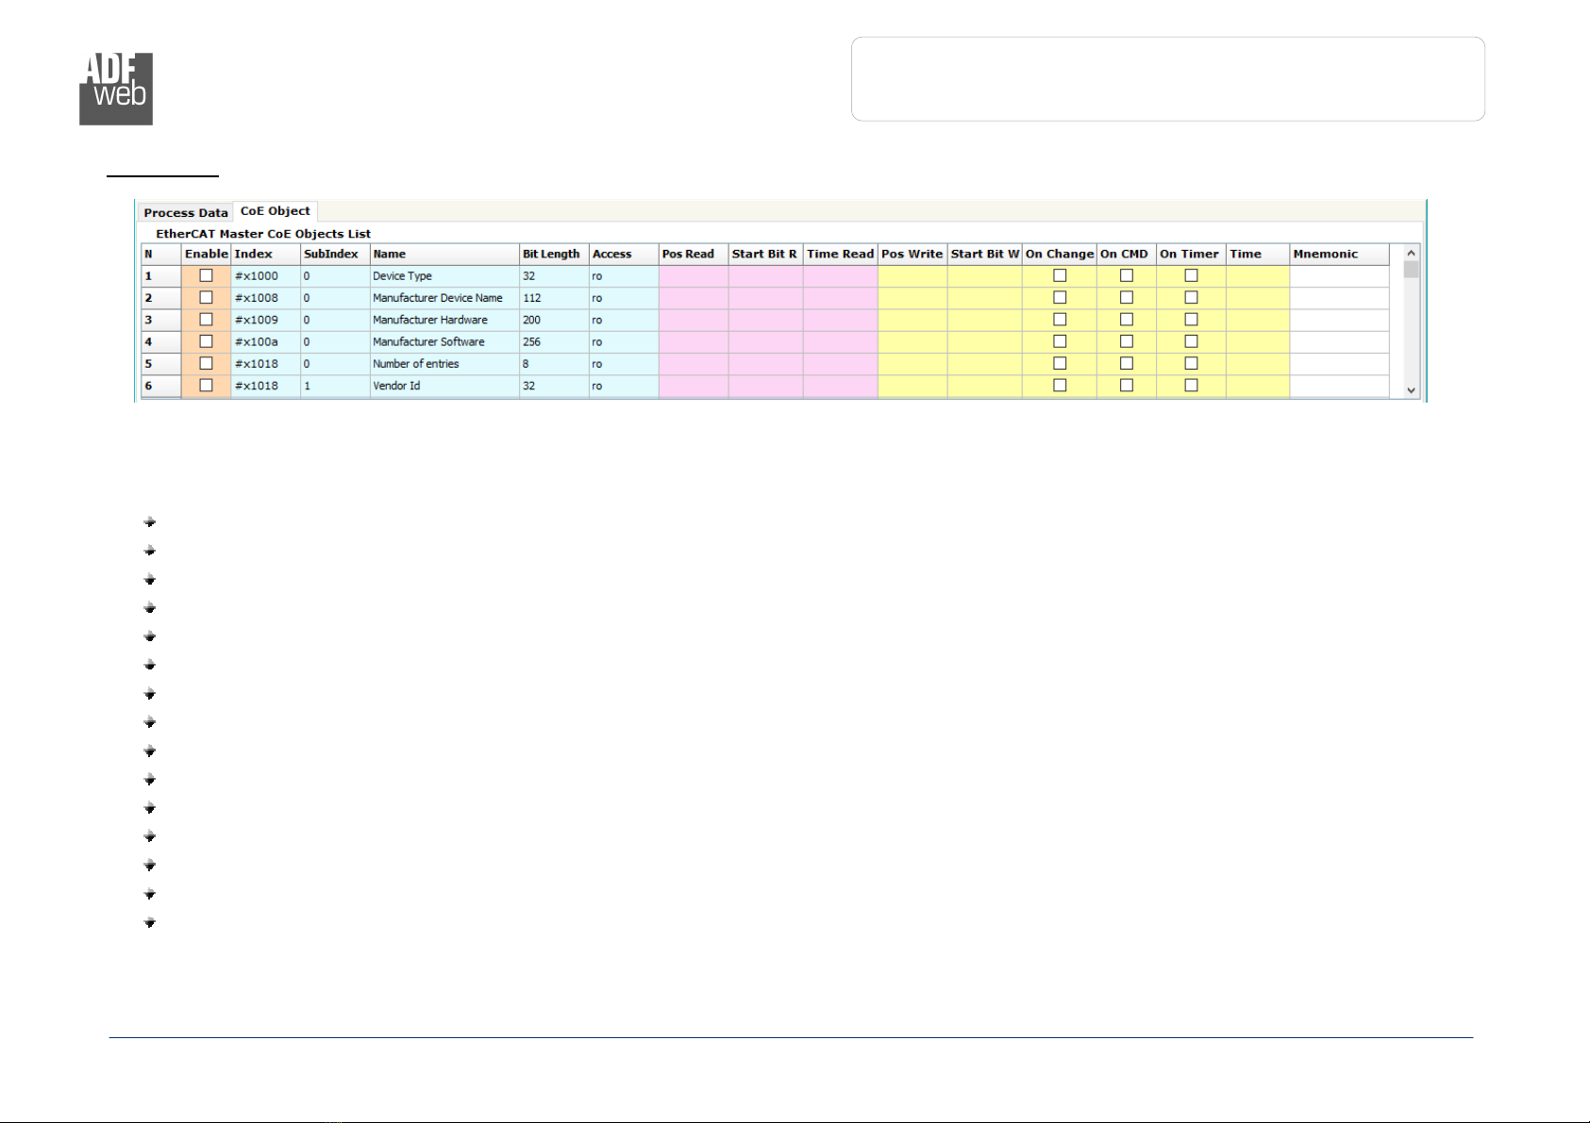The image size is (1590, 1123).
Task: Select the CoE Object tab
Action: (x=275, y=211)
